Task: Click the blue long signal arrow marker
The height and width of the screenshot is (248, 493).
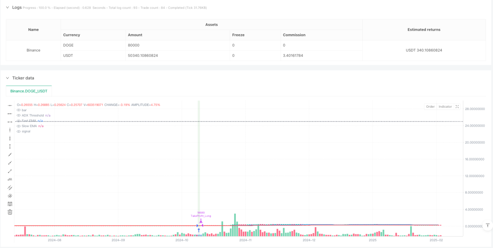Action: click(x=199, y=230)
